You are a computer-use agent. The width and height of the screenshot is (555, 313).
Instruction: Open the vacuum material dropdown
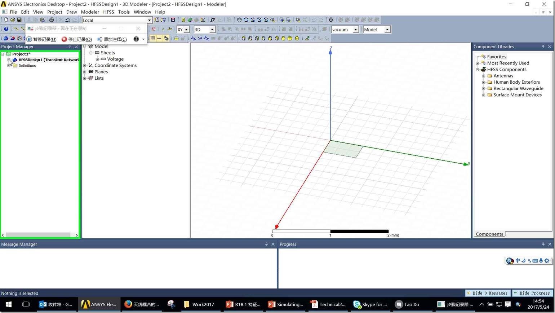pyautogui.click(x=355, y=30)
